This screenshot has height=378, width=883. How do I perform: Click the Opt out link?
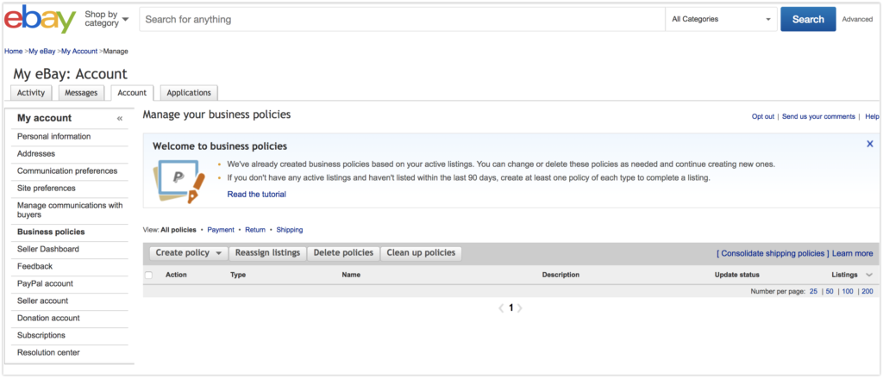[x=763, y=116]
